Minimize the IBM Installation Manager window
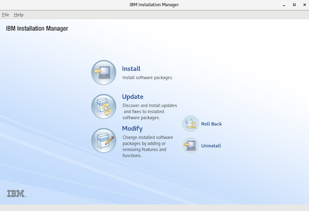This screenshot has width=309, height=211. pyautogui.click(x=284, y=5)
